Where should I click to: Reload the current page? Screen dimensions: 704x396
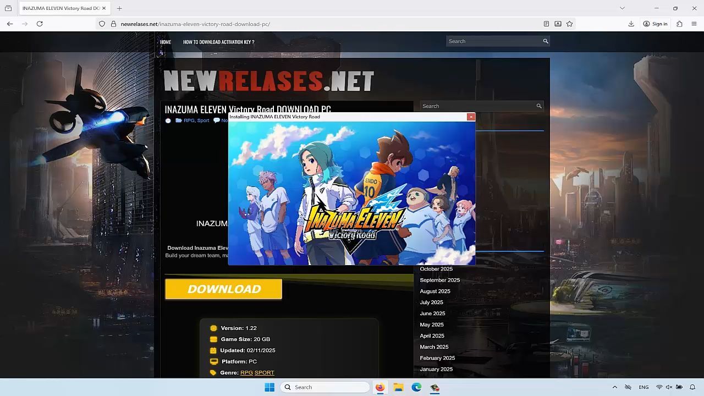[40, 24]
